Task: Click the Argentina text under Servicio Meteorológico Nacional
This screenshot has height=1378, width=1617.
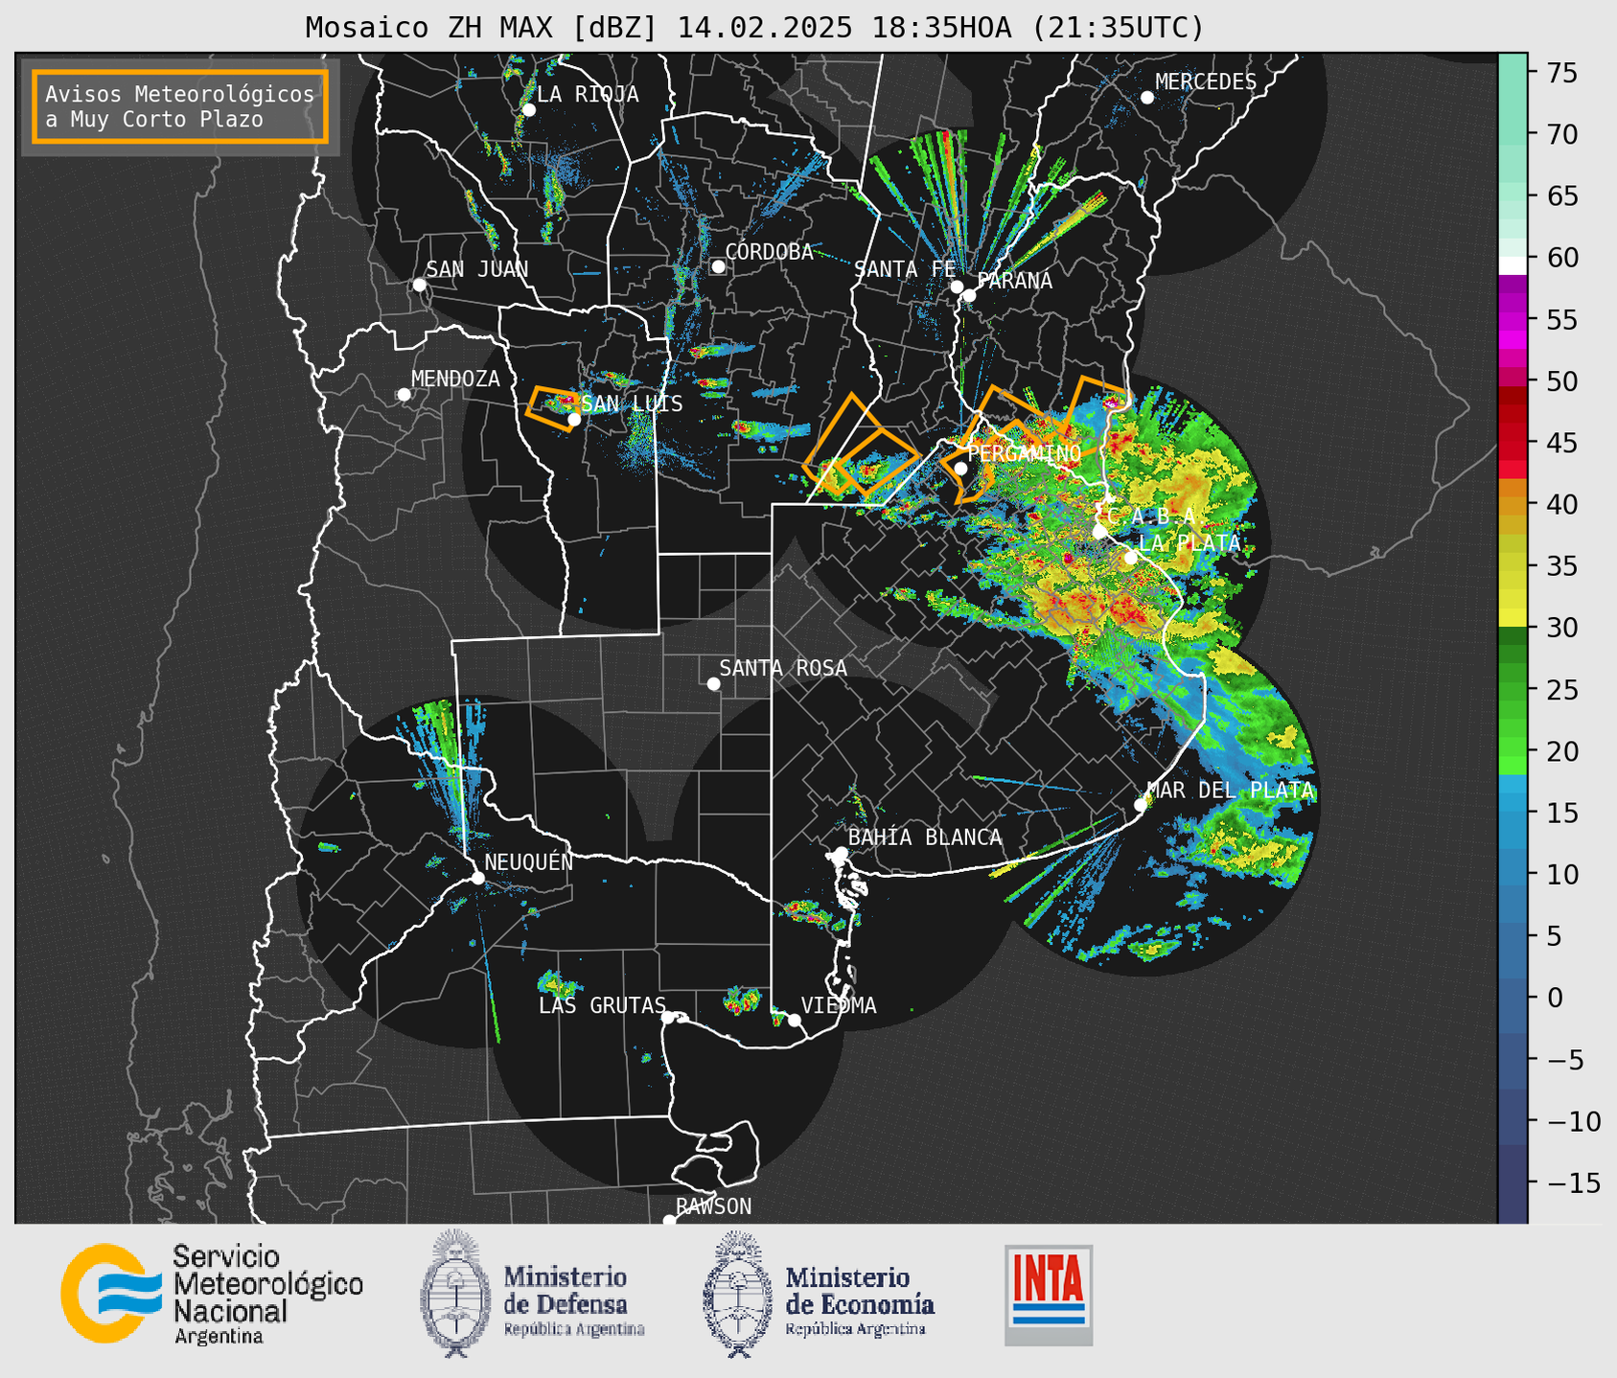Action: (x=219, y=1337)
